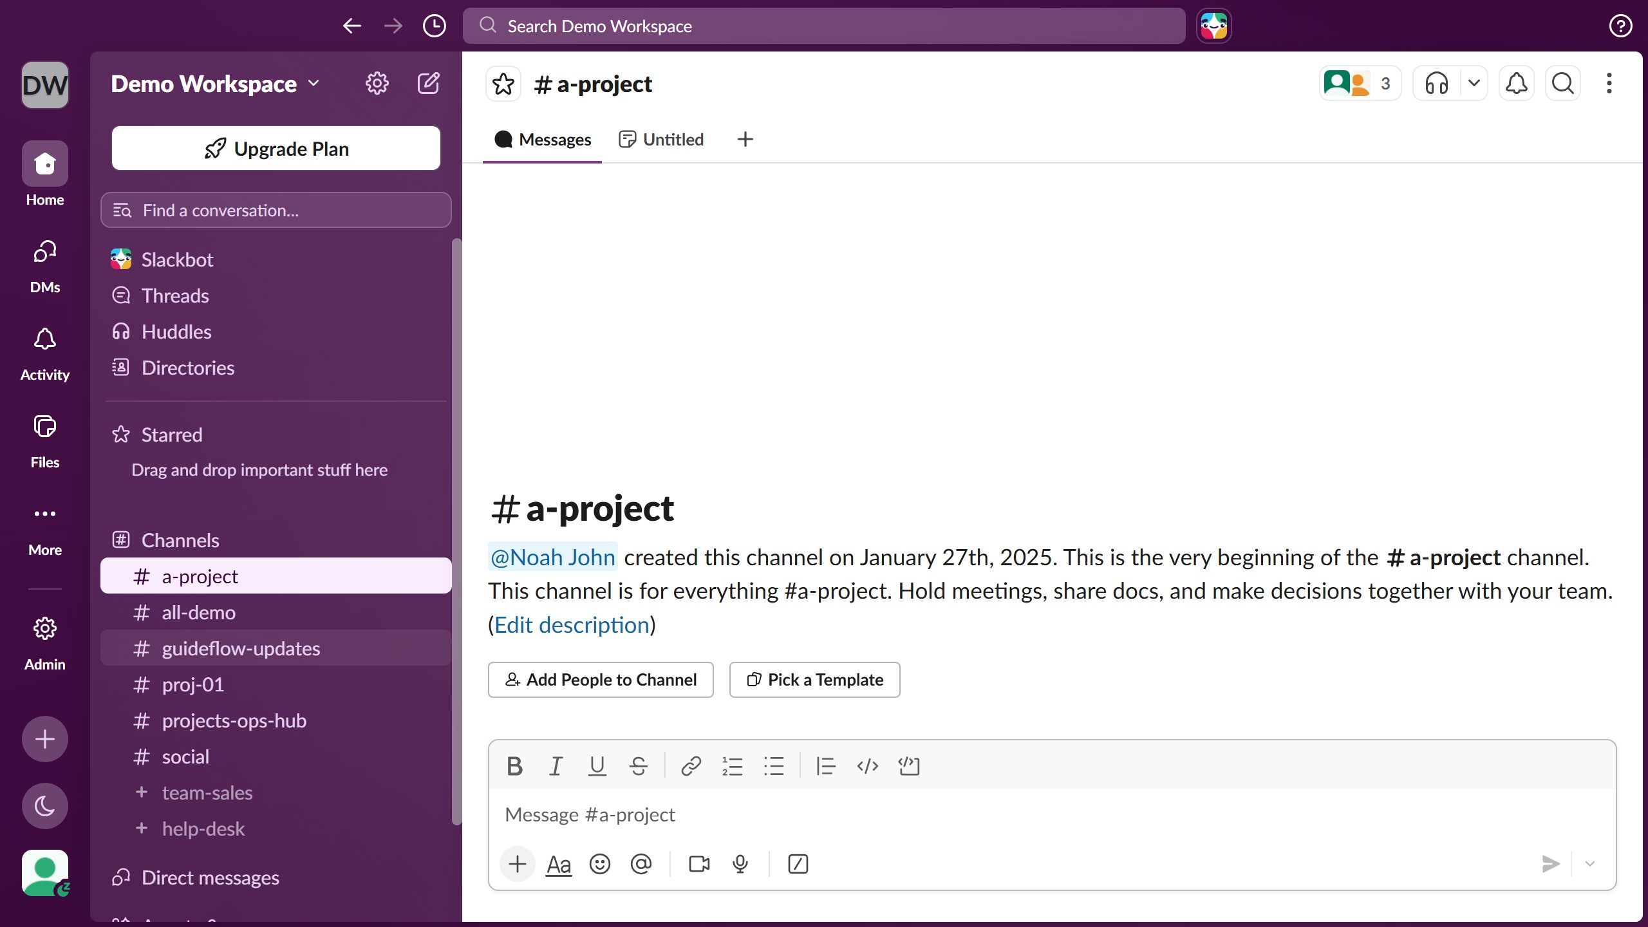Toggle dark mode with the moon icon
The image size is (1648, 927).
[45, 806]
